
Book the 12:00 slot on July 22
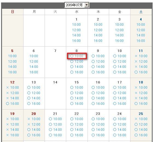[77, 124]
